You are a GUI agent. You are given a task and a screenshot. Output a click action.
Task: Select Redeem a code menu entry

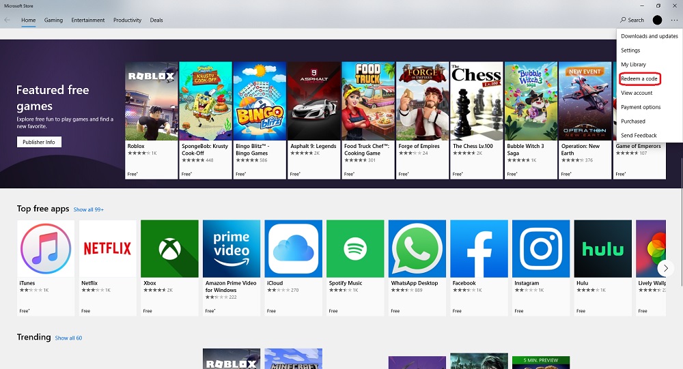pos(639,78)
